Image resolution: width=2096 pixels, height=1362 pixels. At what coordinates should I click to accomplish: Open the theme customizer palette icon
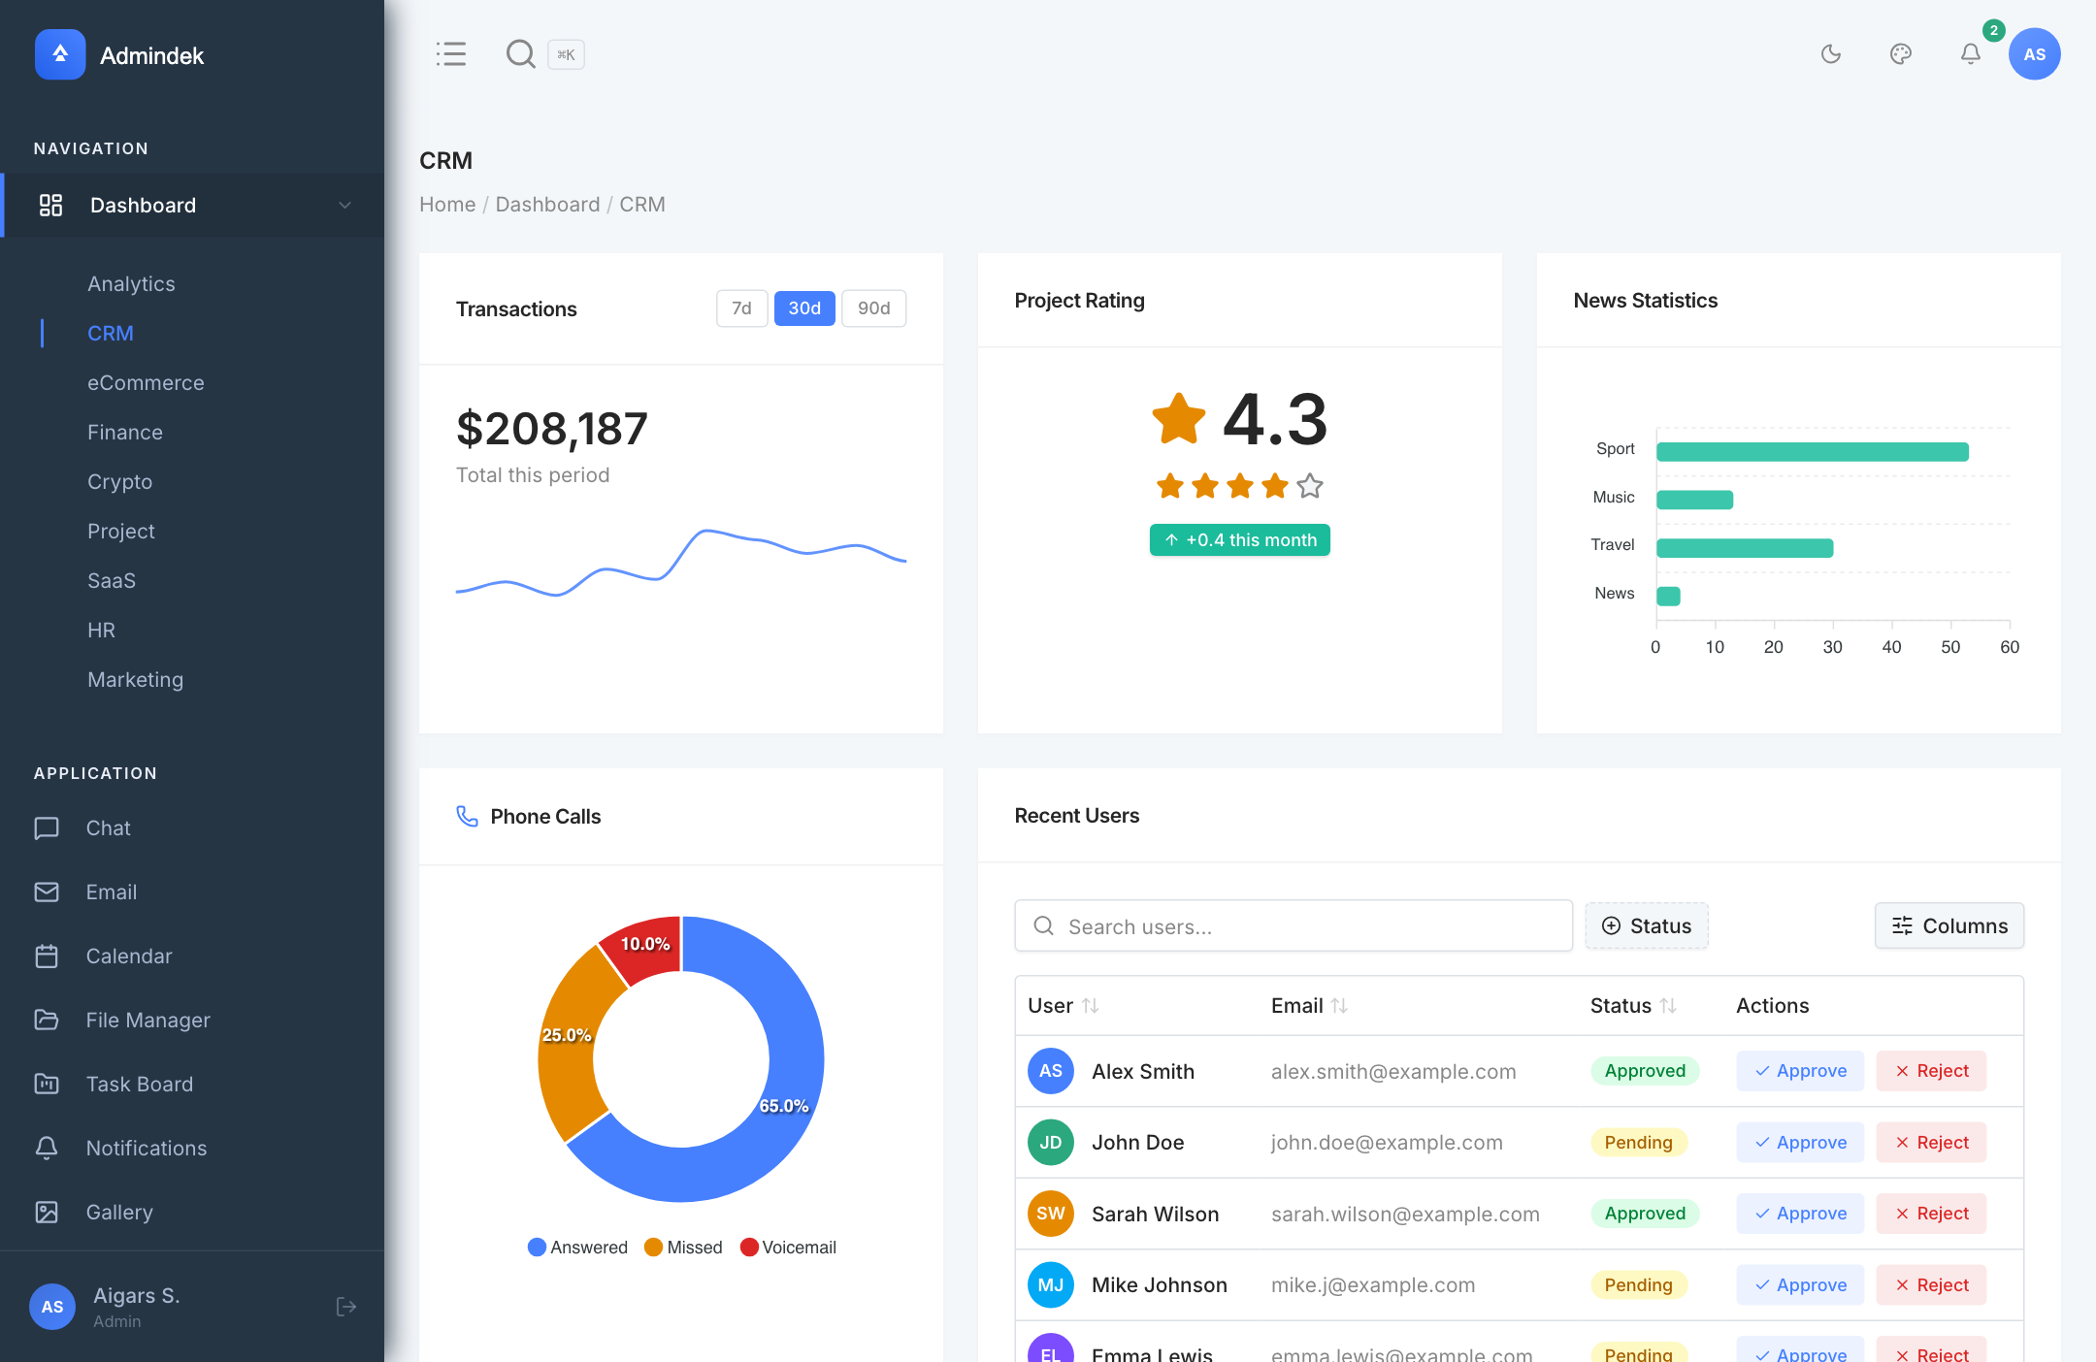pyautogui.click(x=1901, y=54)
